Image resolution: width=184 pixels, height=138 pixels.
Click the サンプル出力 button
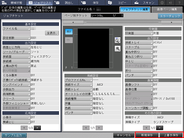(14, 135)
